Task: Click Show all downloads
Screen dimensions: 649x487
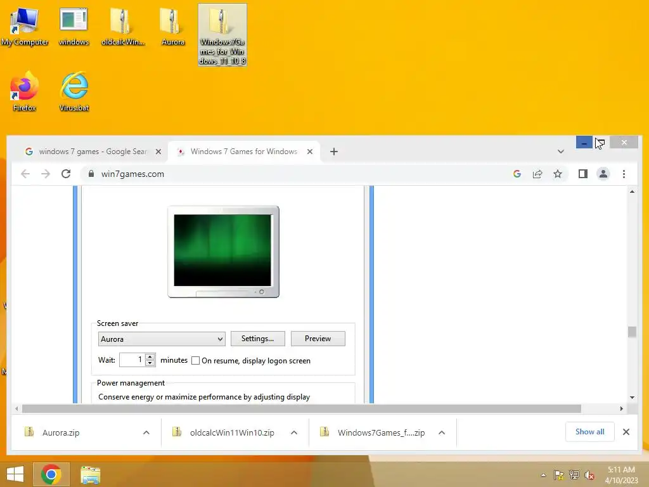Action: [x=590, y=432]
